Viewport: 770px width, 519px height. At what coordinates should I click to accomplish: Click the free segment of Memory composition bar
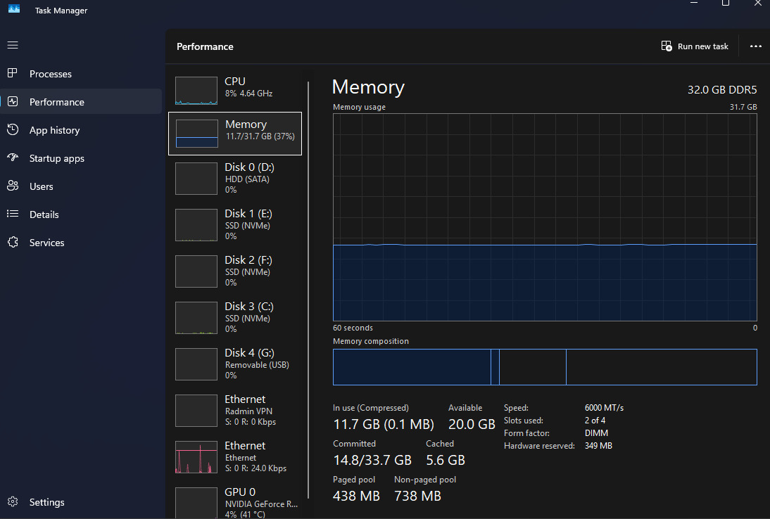point(662,367)
